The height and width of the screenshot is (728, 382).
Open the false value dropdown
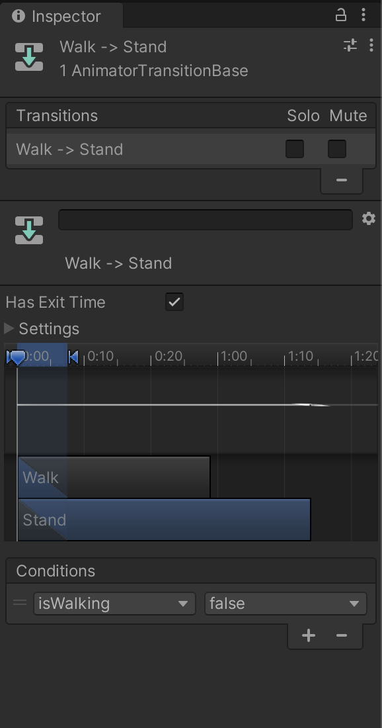point(286,604)
